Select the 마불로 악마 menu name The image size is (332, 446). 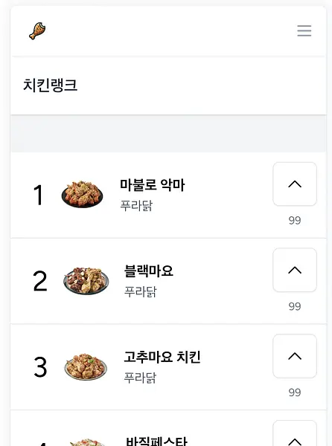(x=152, y=185)
